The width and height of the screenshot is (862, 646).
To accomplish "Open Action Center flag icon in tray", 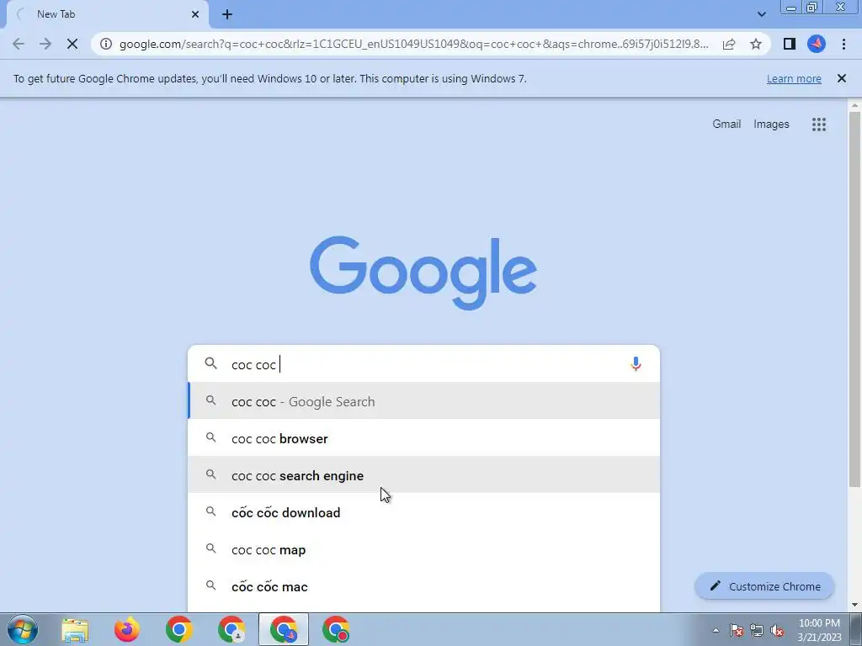I will click(x=737, y=630).
